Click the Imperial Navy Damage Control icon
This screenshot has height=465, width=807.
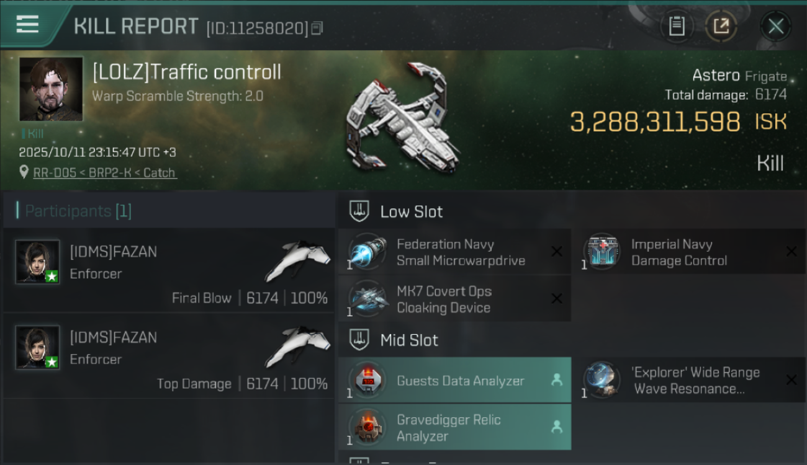tap(602, 252)
